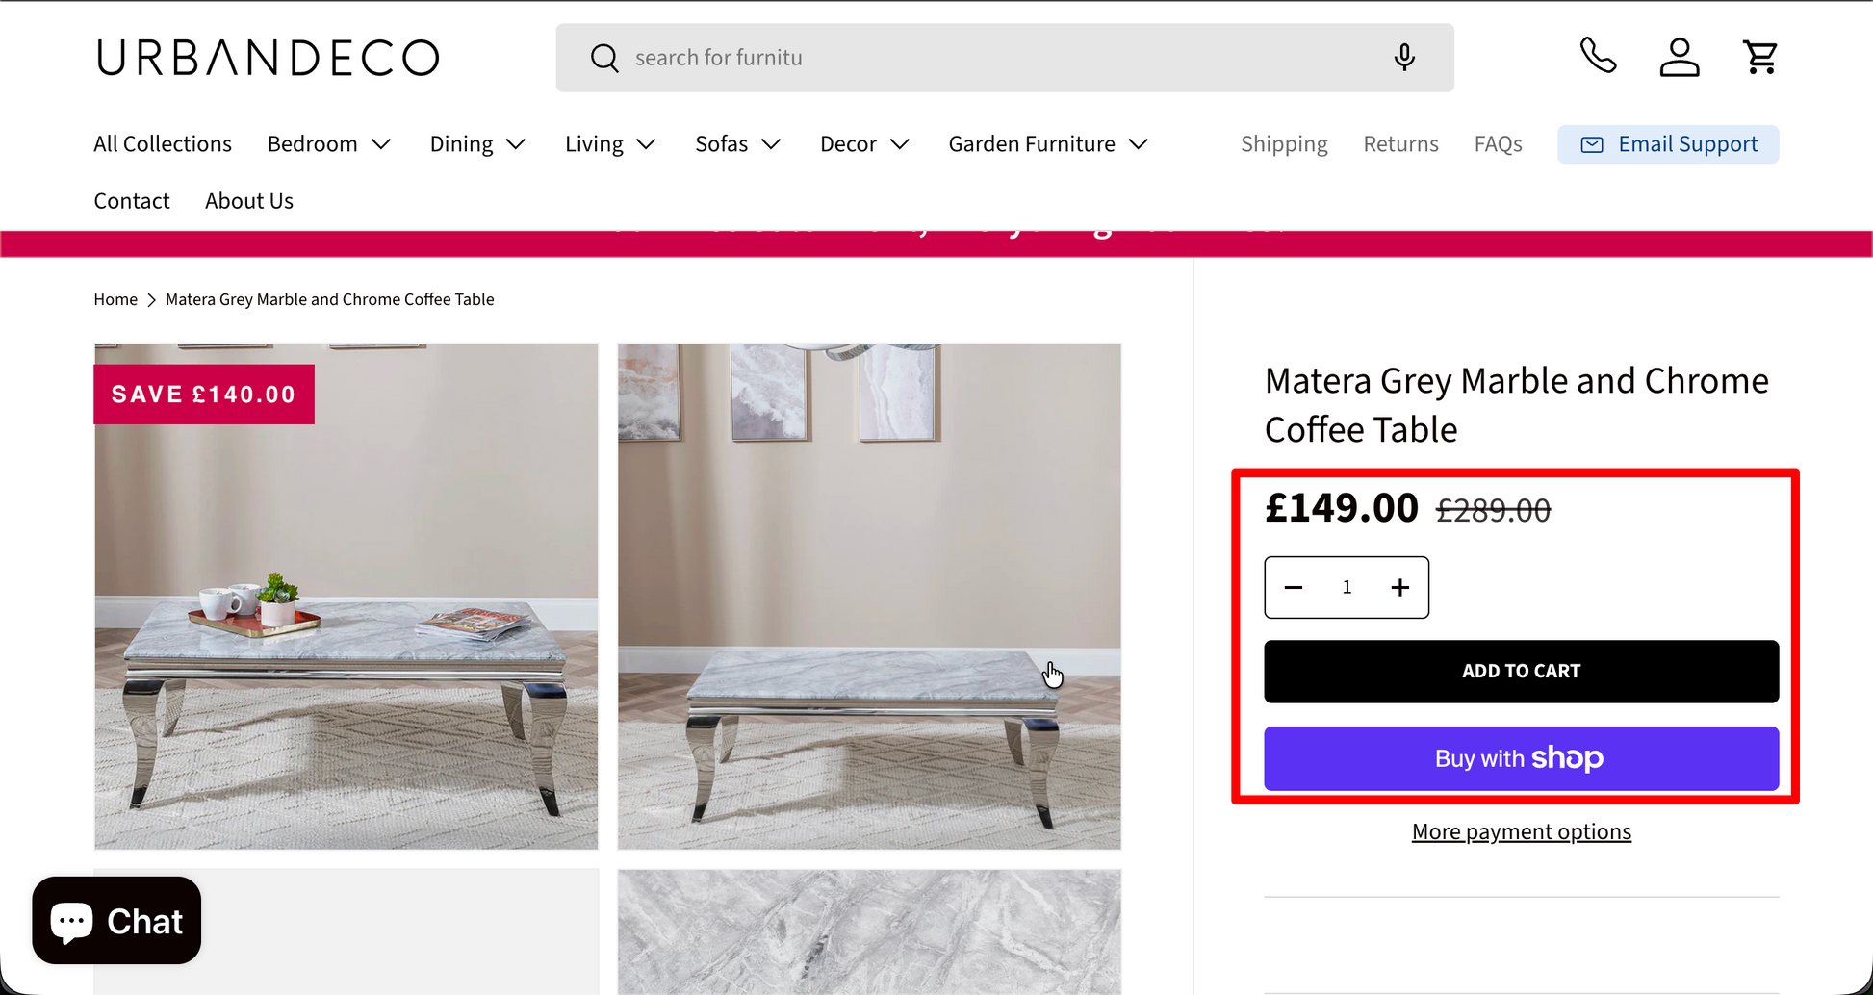Click the Email Support button
Viewport: 1873px width, 995px height.
point(1668,144)
